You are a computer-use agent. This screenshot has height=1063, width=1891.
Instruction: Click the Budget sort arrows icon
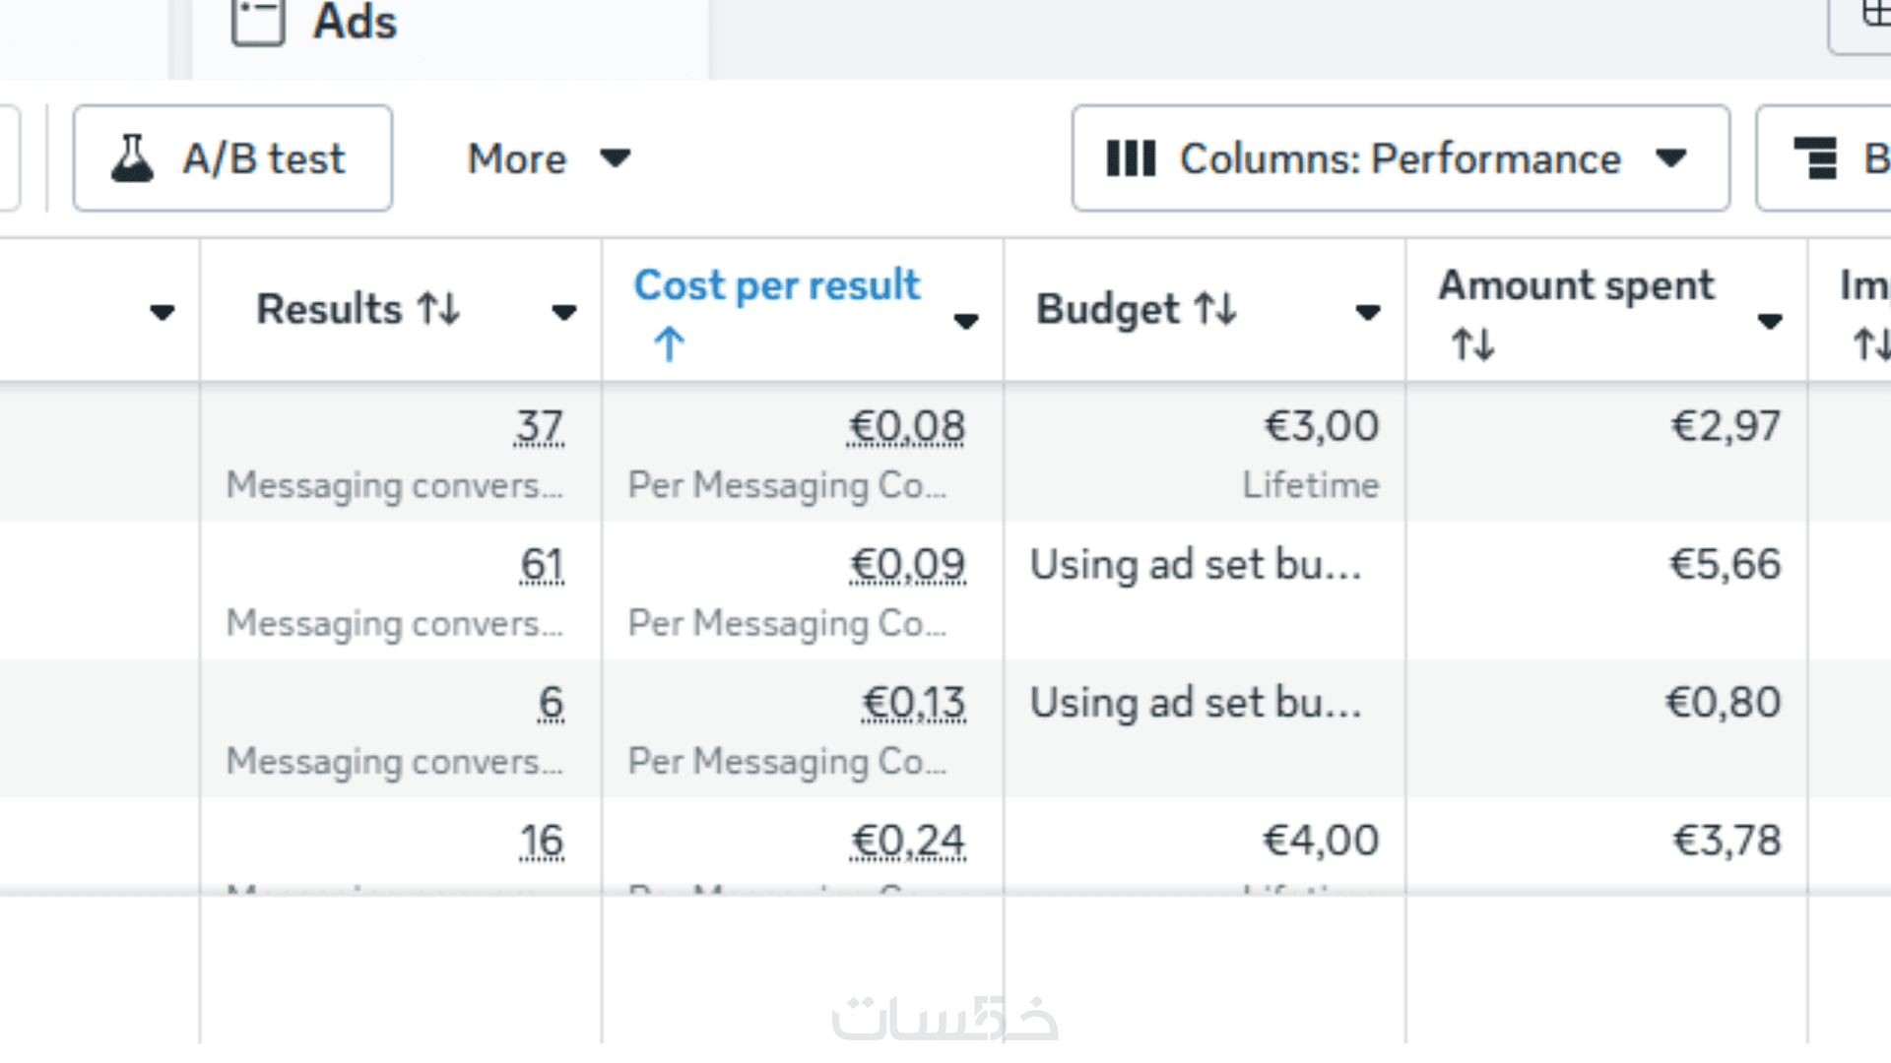(x=1215, y=309)
